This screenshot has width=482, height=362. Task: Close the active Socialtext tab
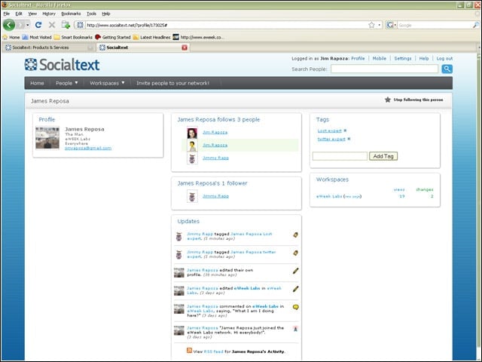(x=185, y=48)
